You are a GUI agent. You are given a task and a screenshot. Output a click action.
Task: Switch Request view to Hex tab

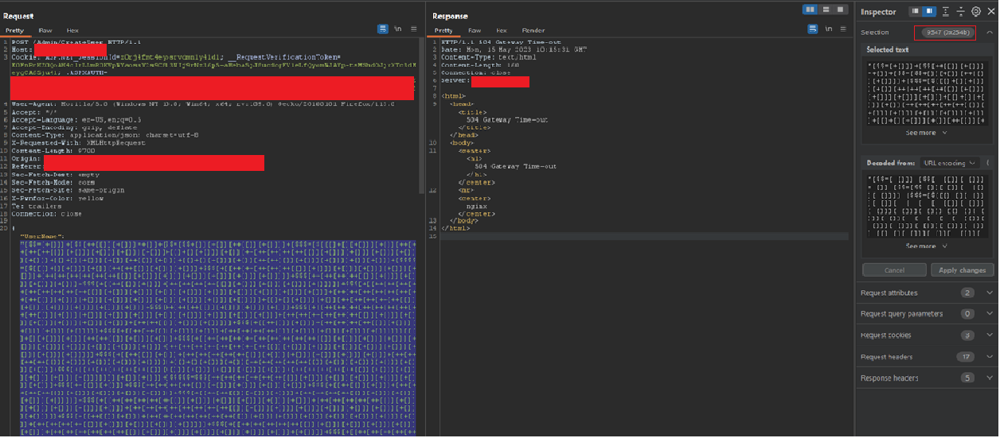coord(72,30)
